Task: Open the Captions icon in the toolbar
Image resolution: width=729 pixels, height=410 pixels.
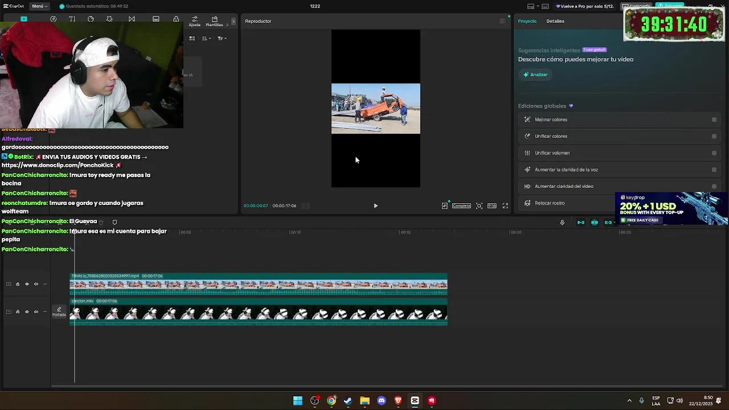Action: coord(155,19)
